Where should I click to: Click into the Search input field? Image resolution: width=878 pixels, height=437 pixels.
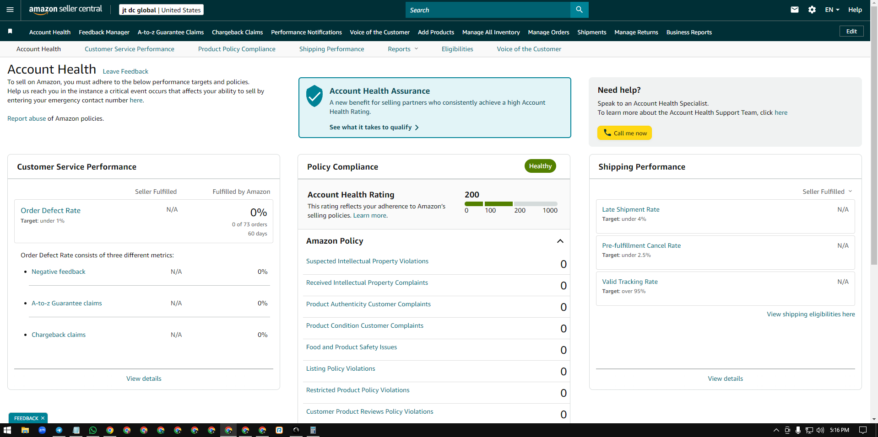pyautogui.click(x=488, y=10)
